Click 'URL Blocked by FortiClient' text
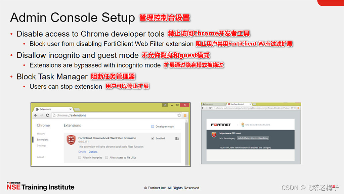Image resolution: width=344 pixels, height=194 pixels. point(258,125)
